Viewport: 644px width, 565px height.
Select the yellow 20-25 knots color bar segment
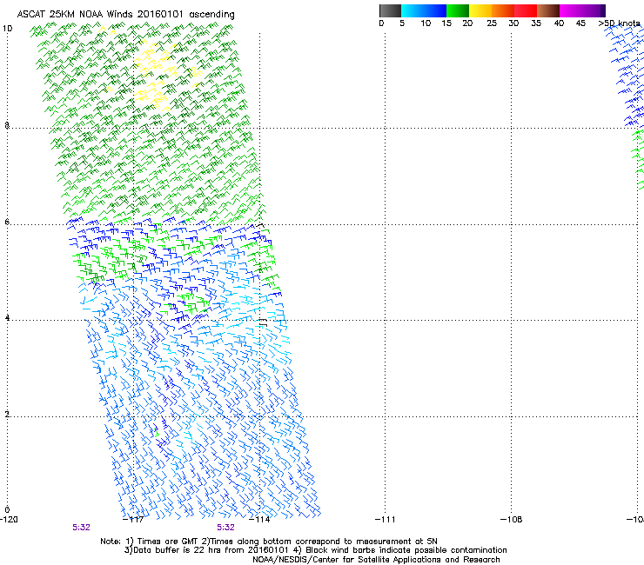(x=480, y=10)
